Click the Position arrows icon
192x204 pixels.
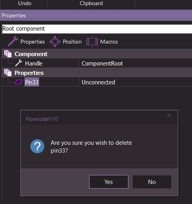pos(55,42)
